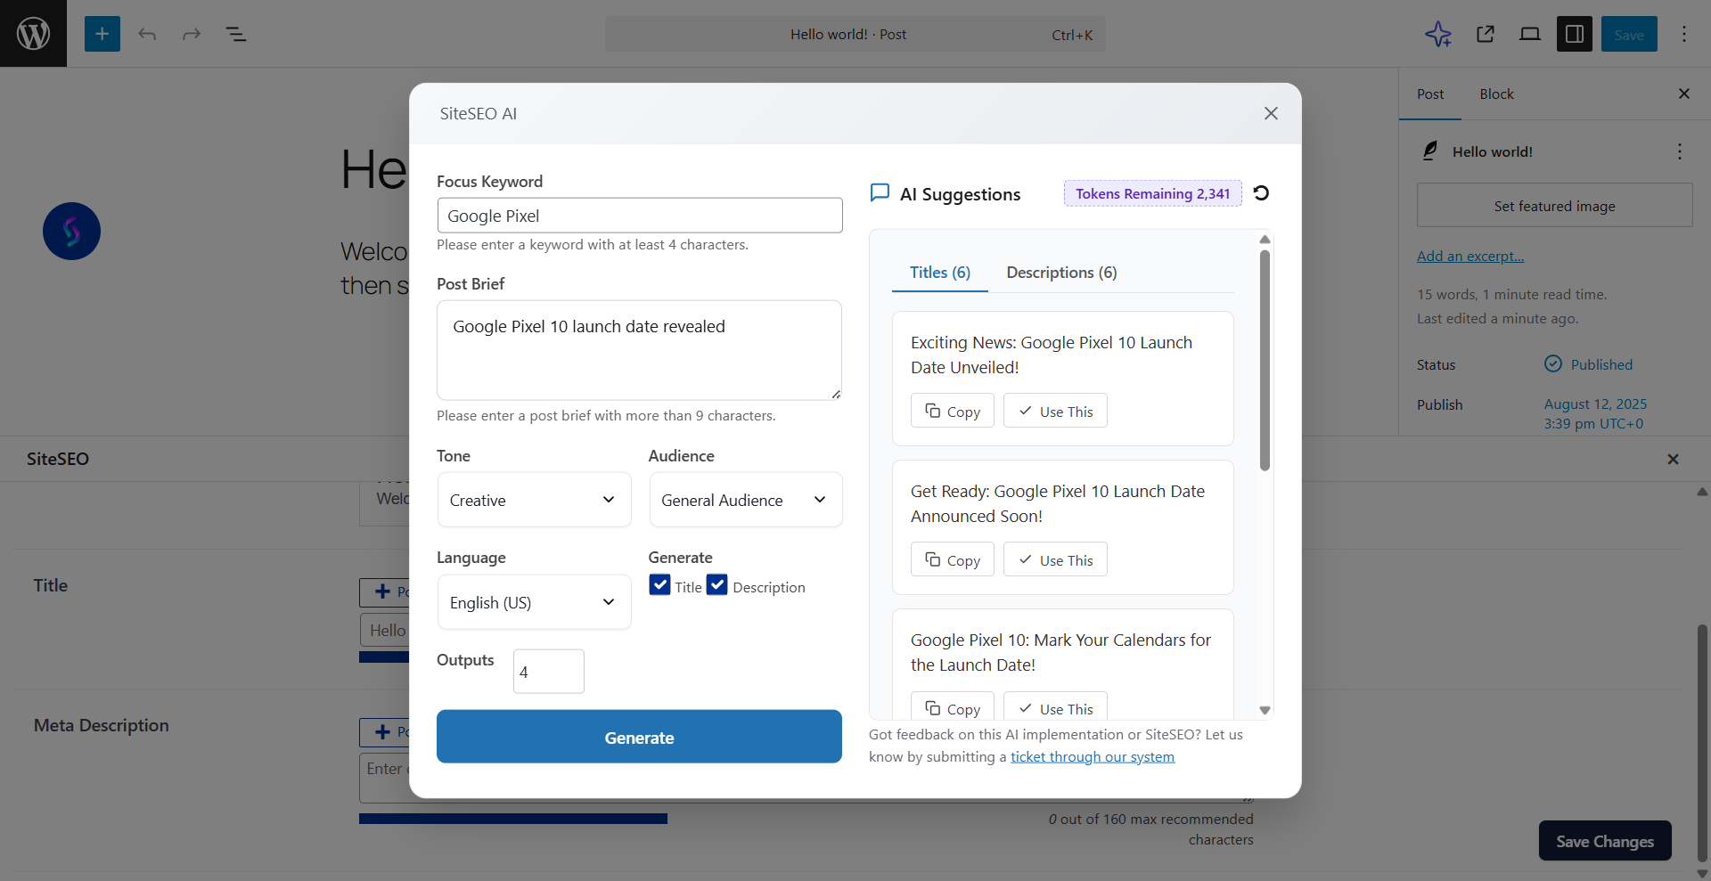Click the Focus Keyword input field
The height and width of the screenshot is (881, 1711).
[x=640, y=216]
